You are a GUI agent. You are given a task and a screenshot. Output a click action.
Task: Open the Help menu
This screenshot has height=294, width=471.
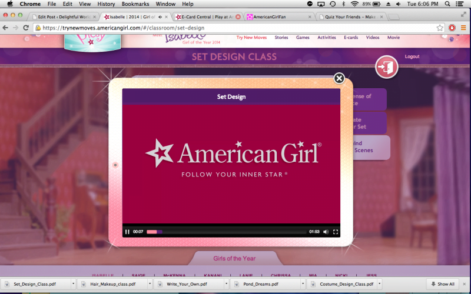(x=187, y=4)
